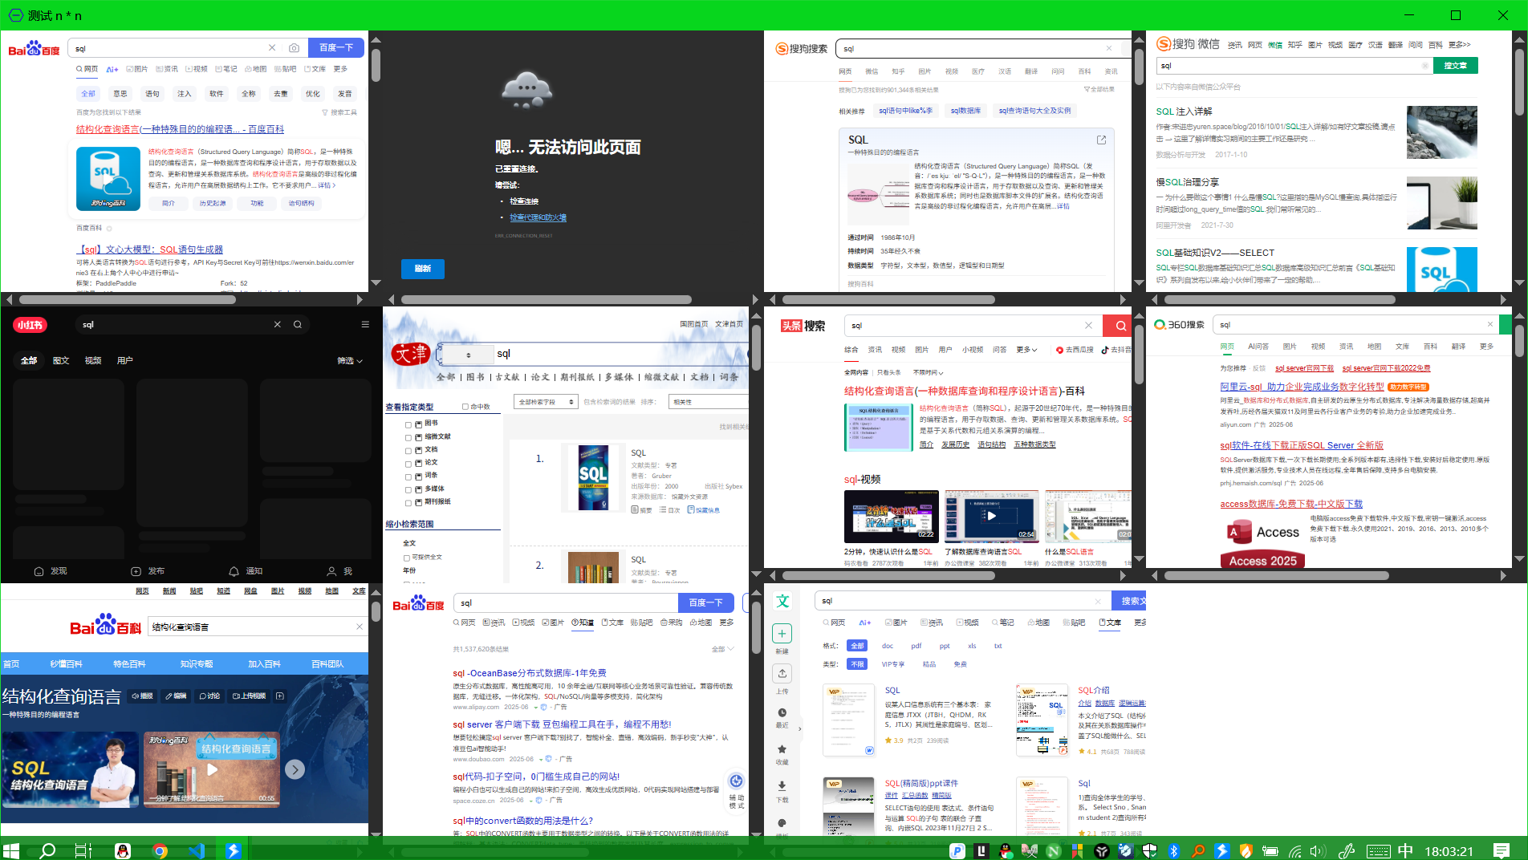The height and width of the screenshot is (860, 1528).
Task: Check the 论文 type checkbox
Action: pos(408,464)
